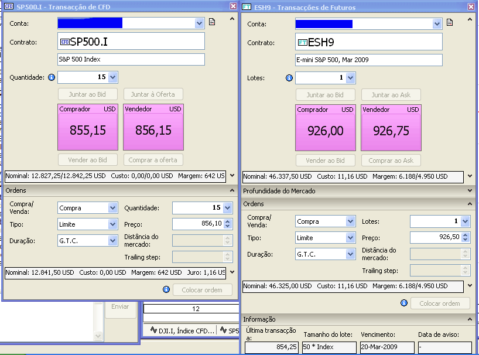This screenshot has width=479, height=355.
Task: Click Colocar ordem in ESH9 window
Action: (x=440, y=303)
